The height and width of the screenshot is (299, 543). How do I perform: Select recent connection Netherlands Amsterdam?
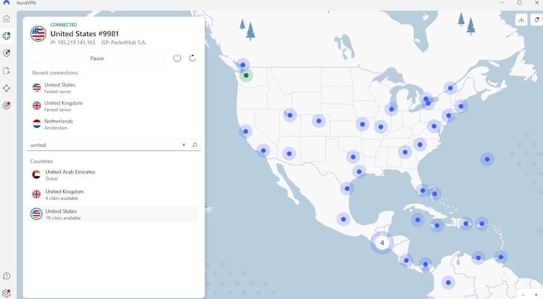[113, 125]
